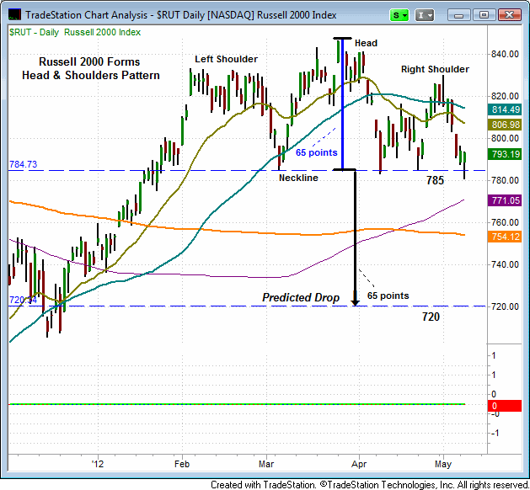Select the 'Head' text label
This screenshot has width=530, height=490.
tap(366, 43)
